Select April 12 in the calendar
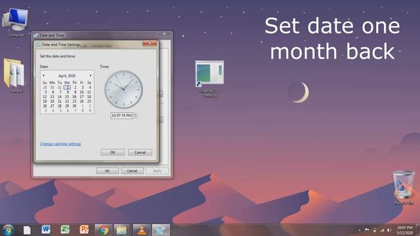The width and height of the screenshot is (420, 236). click(45, 96)
